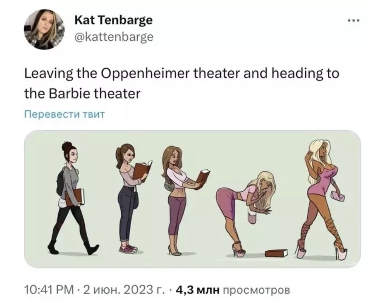Open the Kat Tenbarge display name link
The height and width of the screenshot is (307, 369).
113,20
